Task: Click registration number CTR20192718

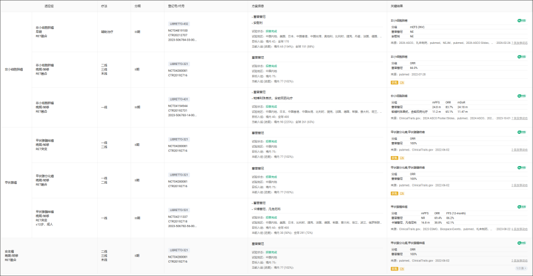Action: coord(178,221)
